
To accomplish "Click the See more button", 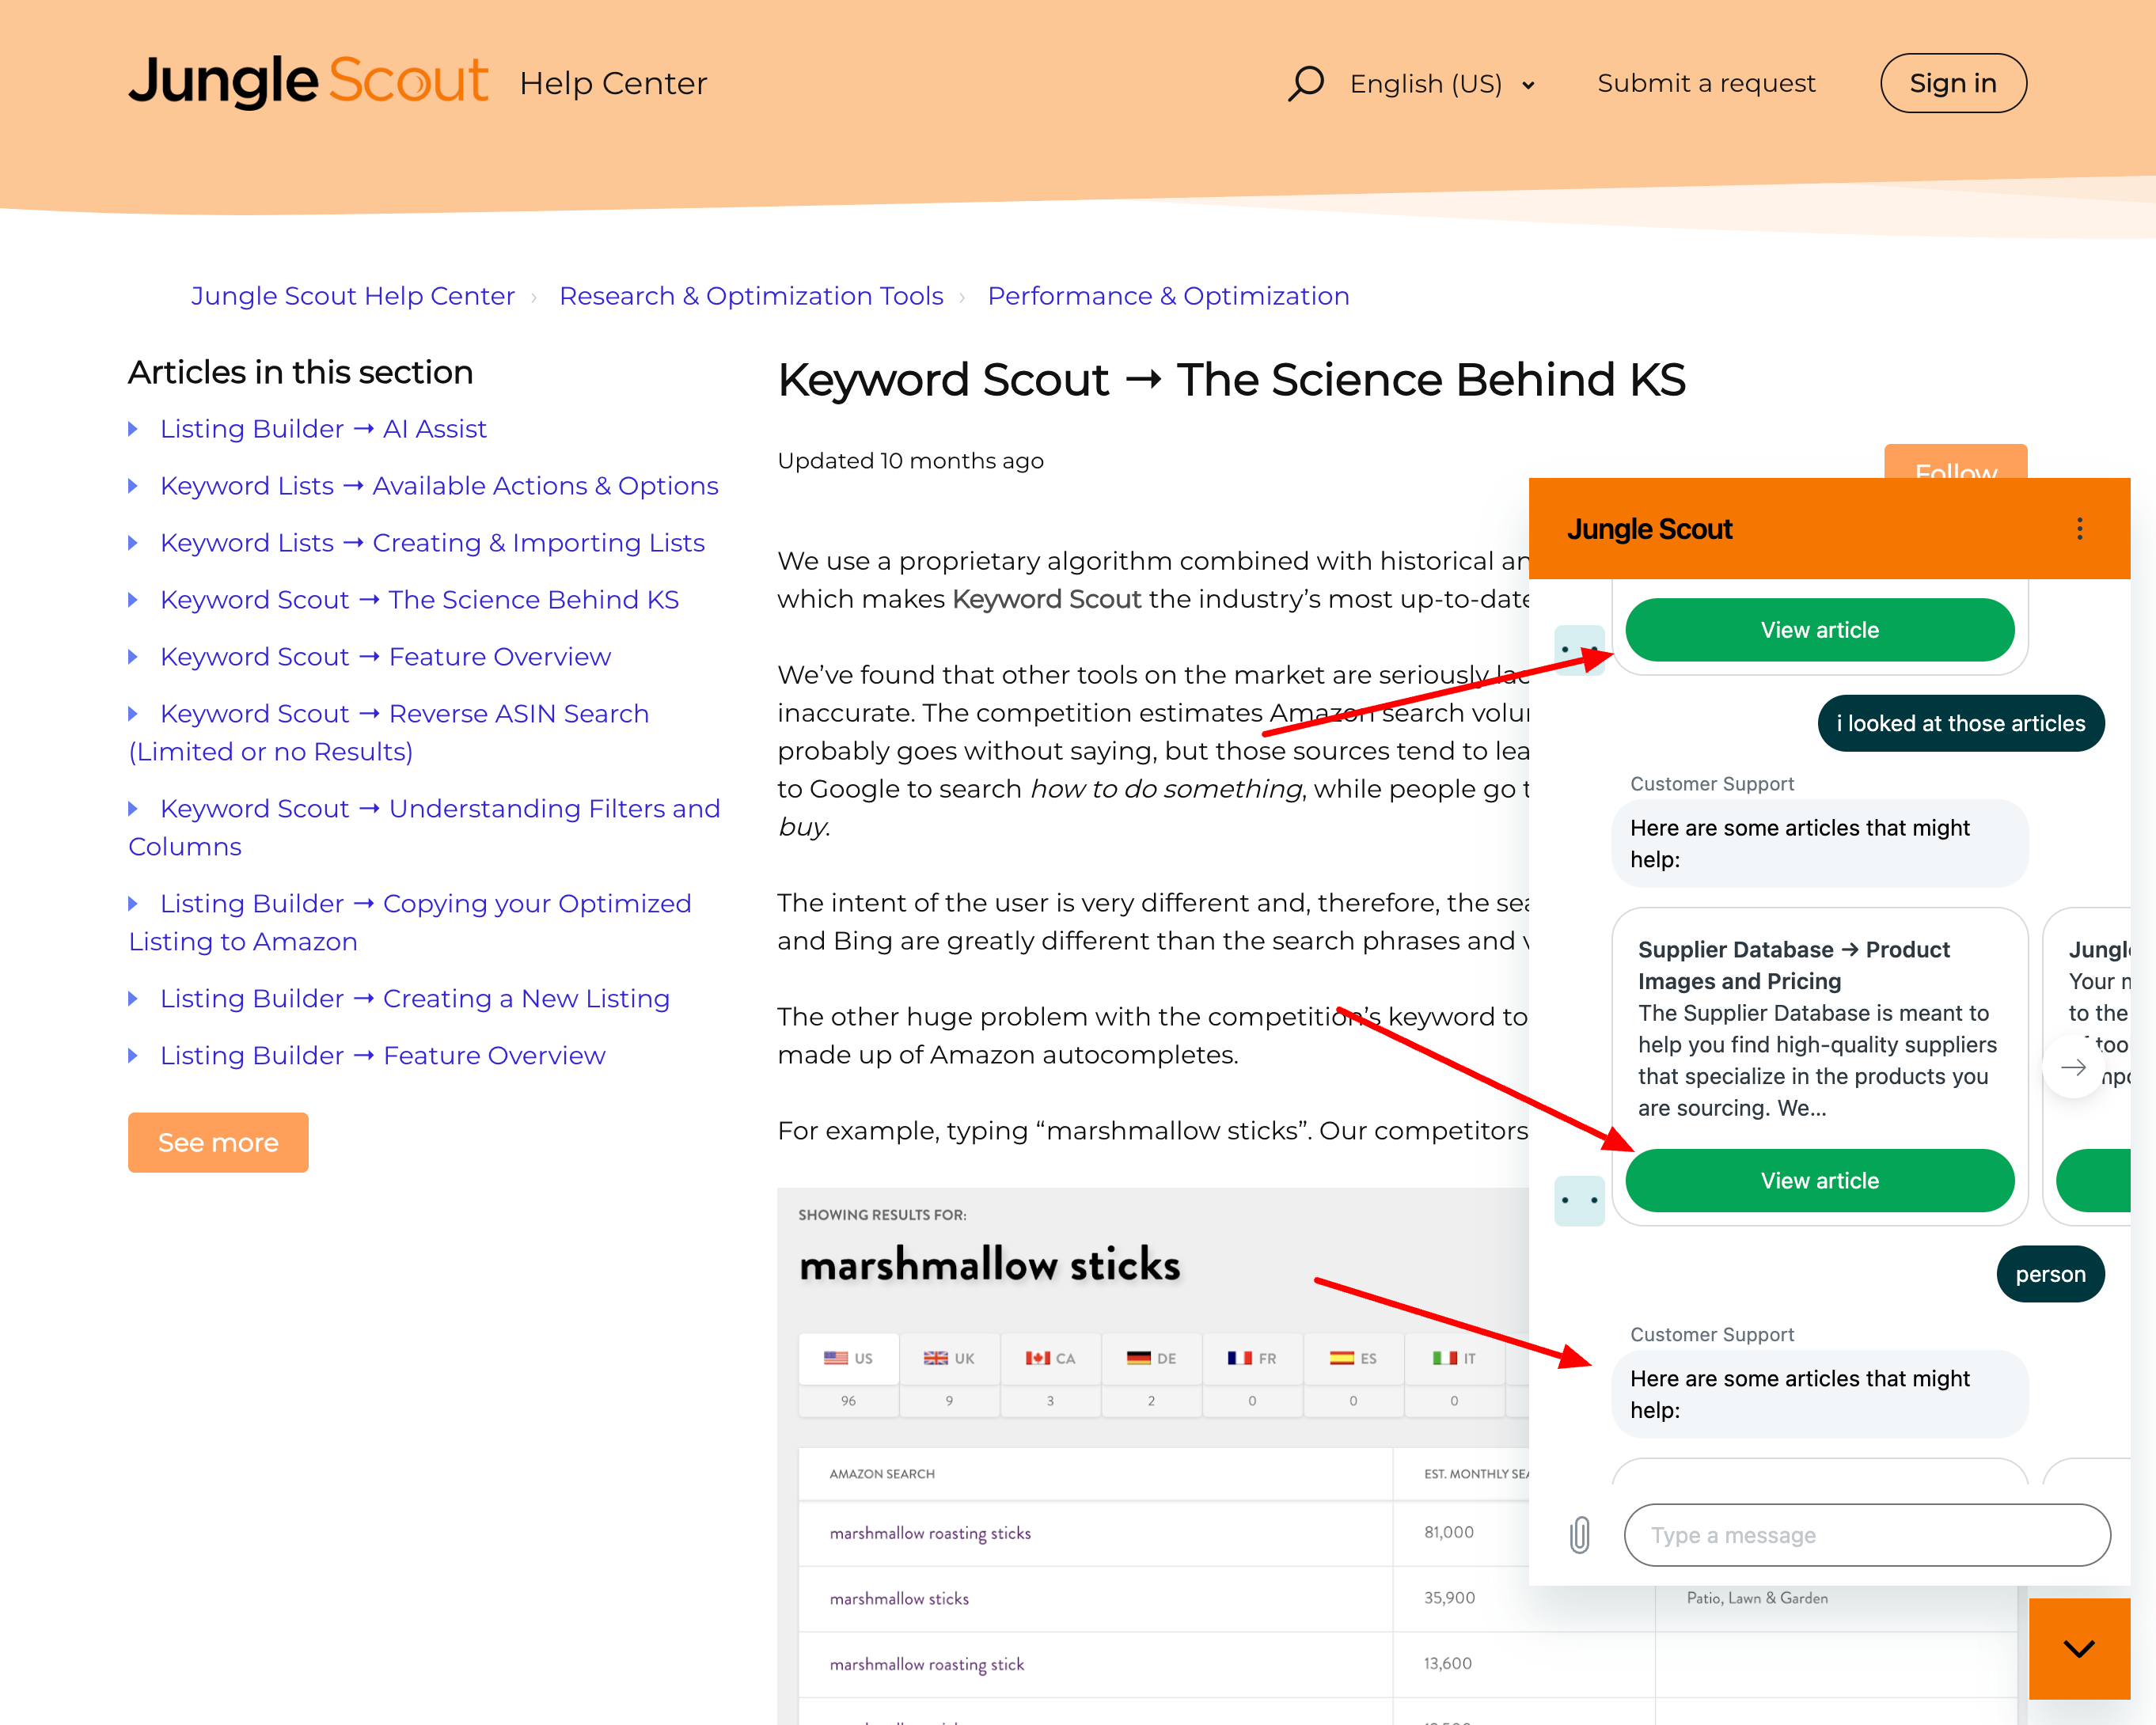I will [x=218, y=1142].
